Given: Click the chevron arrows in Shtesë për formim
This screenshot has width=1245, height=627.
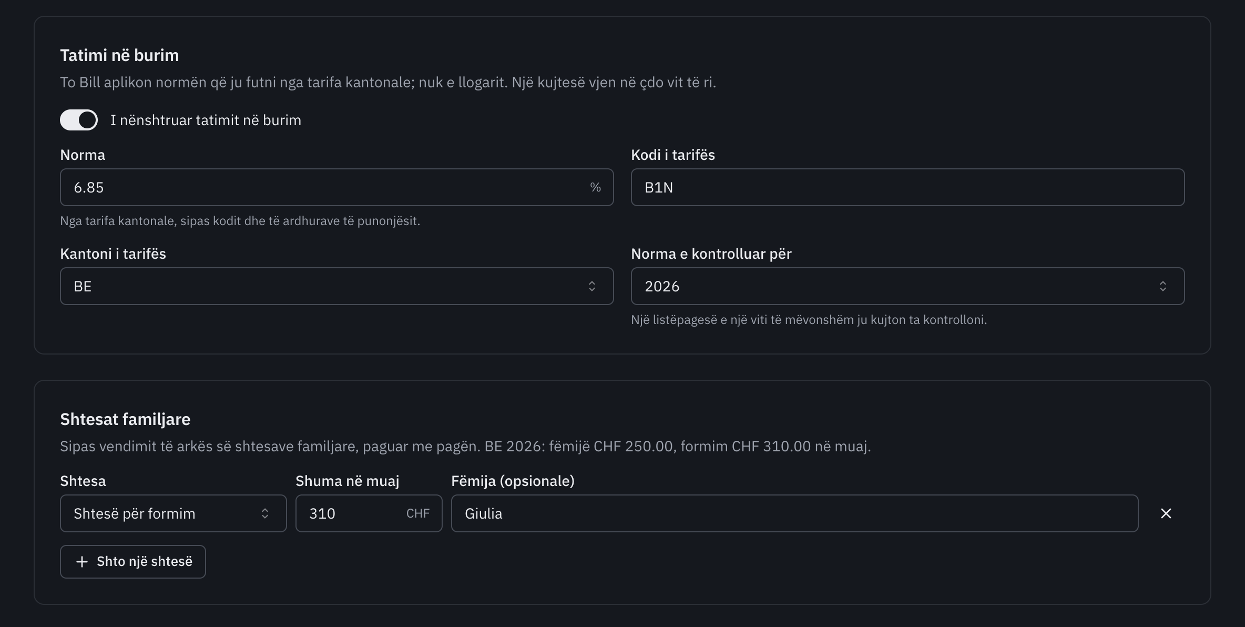Looking at the screenshot, I should [x=265, y=513].
